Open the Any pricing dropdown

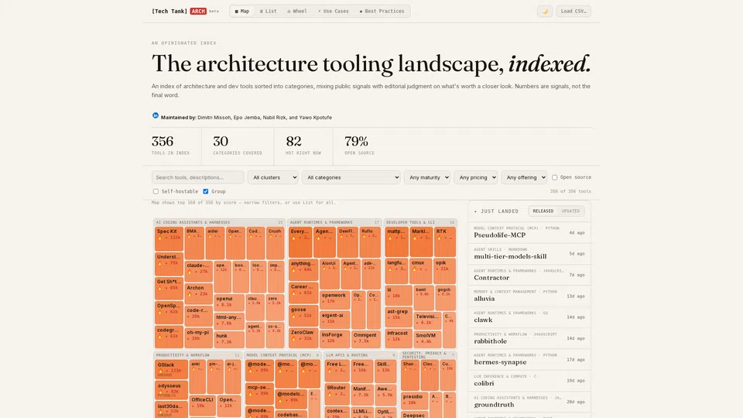[476, 177]
